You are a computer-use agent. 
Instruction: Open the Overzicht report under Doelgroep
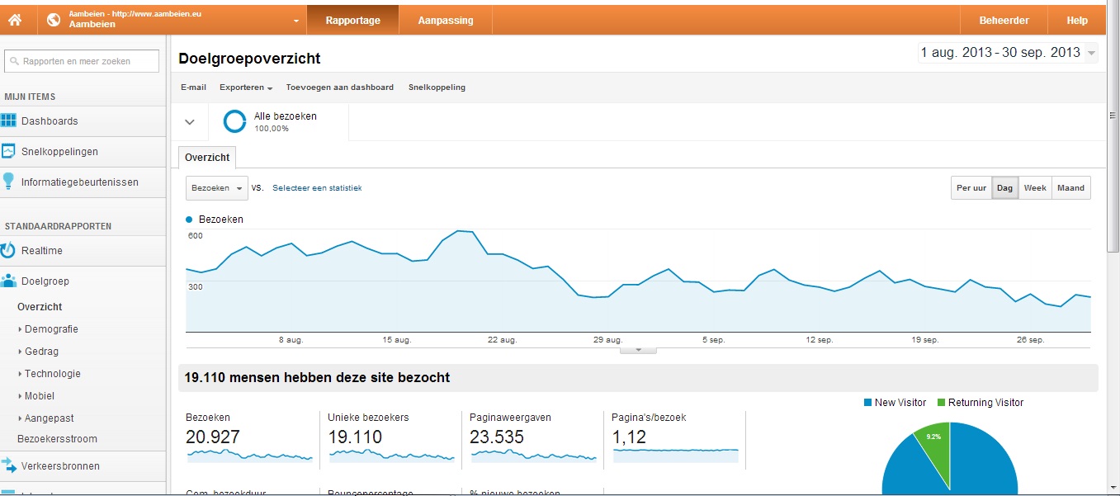(40, 307)
